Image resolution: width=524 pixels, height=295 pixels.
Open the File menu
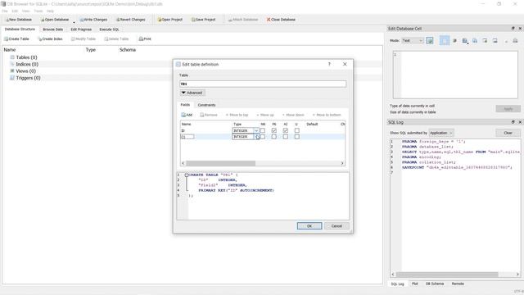[x=5, y=11]
